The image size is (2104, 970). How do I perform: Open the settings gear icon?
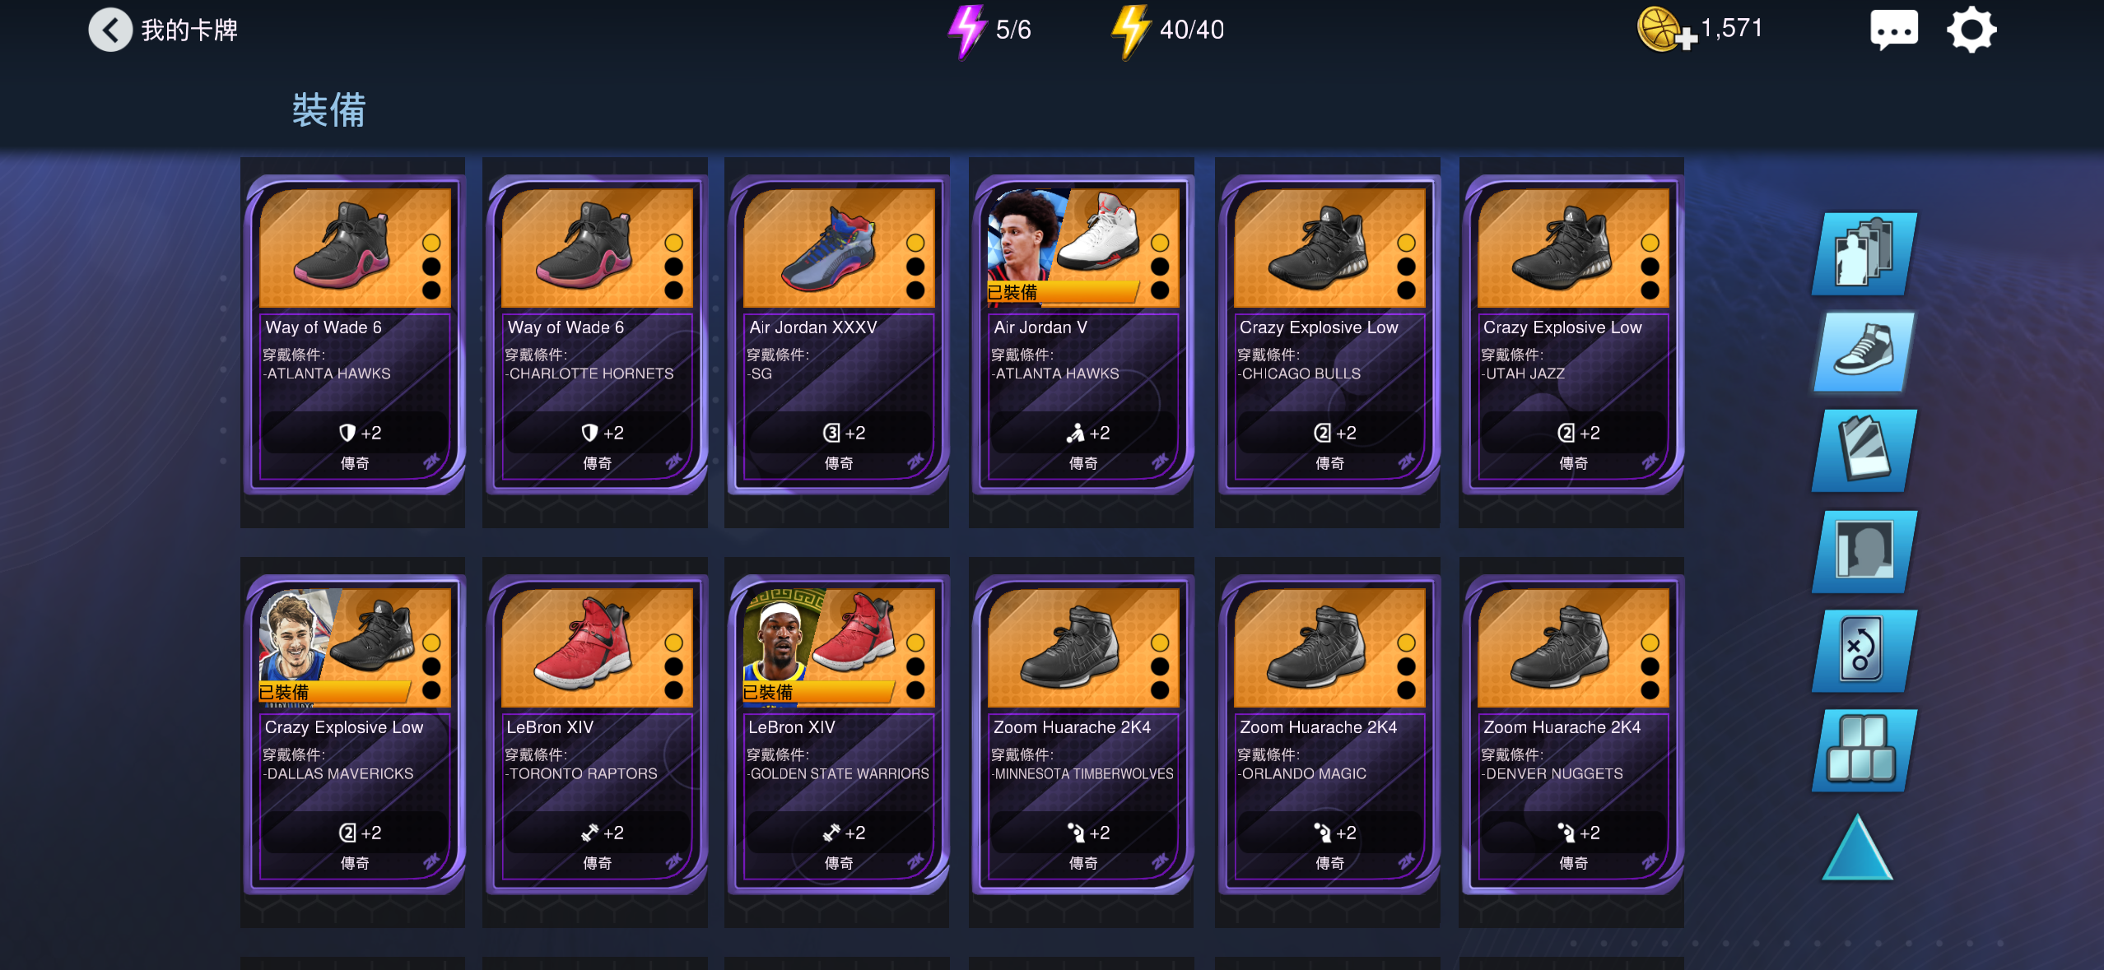click(1971, 30)
